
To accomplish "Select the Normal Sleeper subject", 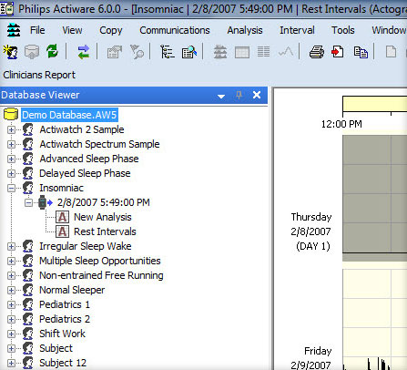I will 72,290.
